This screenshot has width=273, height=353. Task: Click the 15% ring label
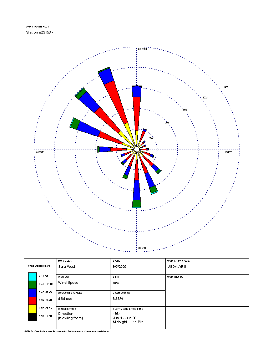pos(226,87)
